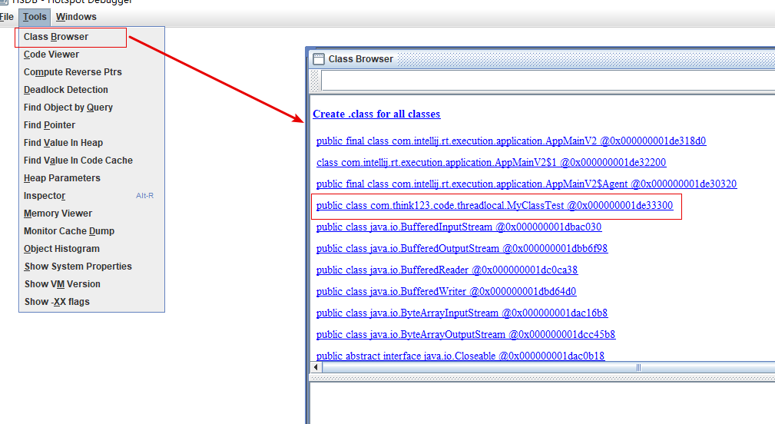This screenshot has height=424, width=775.
Task: Select Compute Reverse Ptrs option
Action: tap(73, 72)
